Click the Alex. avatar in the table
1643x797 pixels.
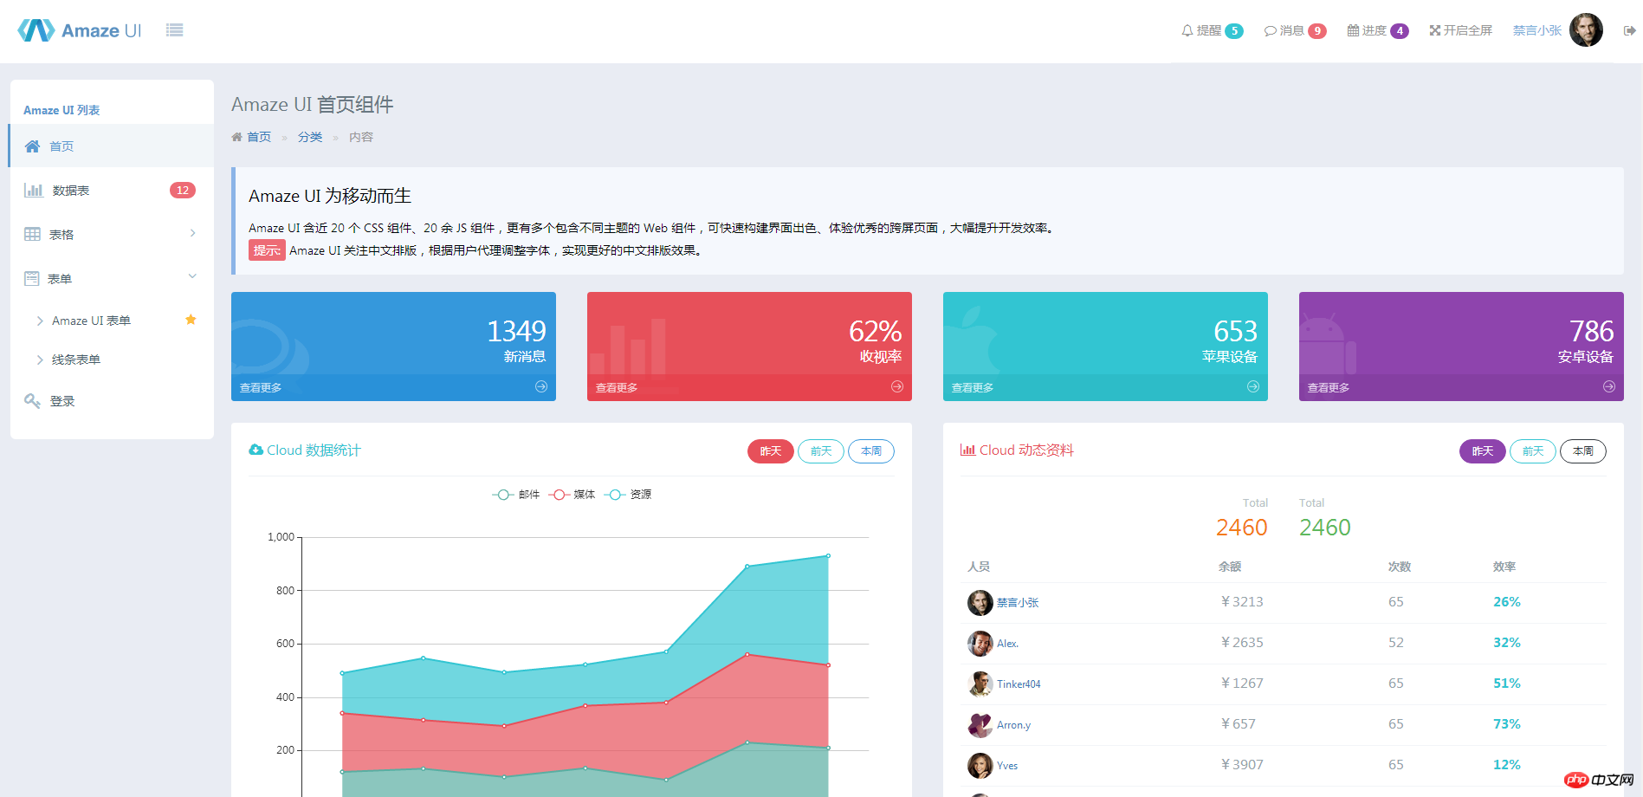tap(980, 643)
